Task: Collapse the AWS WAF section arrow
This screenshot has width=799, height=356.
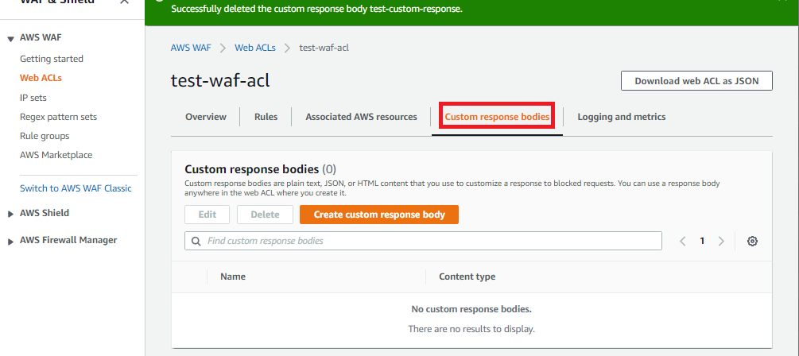Action: pos(10,39)
